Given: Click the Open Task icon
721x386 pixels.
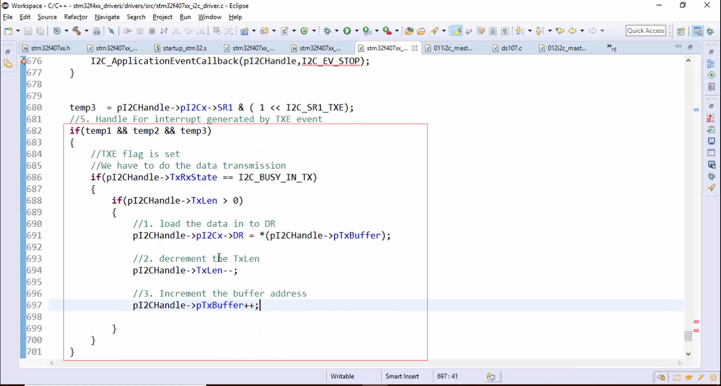Looking at the screenshot, I should click(x=421, y=31).
